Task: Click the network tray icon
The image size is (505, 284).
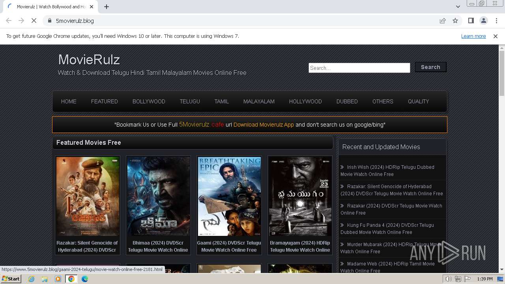Action: pyautogui.click(x=458, y=279)
